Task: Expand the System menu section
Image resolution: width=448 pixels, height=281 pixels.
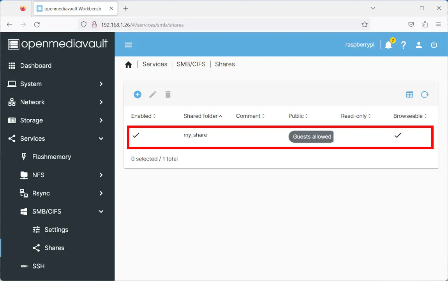Action: [57, 84]
